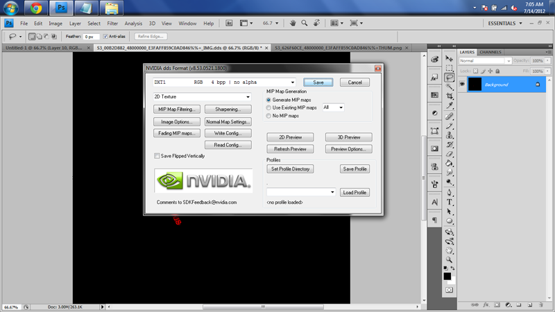The height and width of the screenshot is (312, 555).
Task: Open Chrome from the taskbar
Action: 36,8
